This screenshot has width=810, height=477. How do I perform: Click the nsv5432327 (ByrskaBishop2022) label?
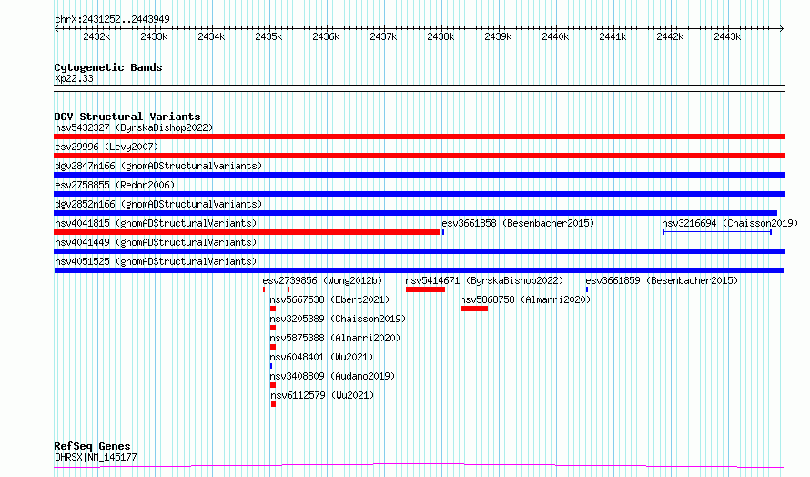(x=134, y=127)
